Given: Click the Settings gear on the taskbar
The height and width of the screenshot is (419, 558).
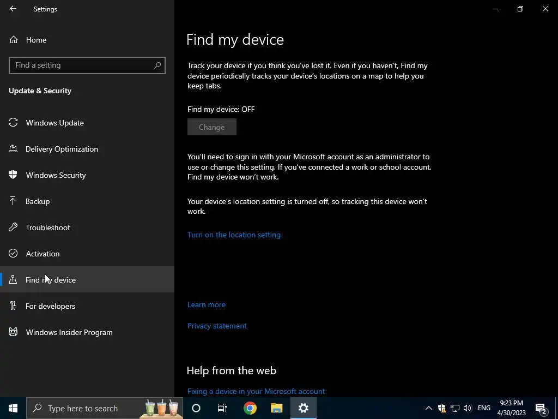Looking at the screenshot, I should coord(304,408).
